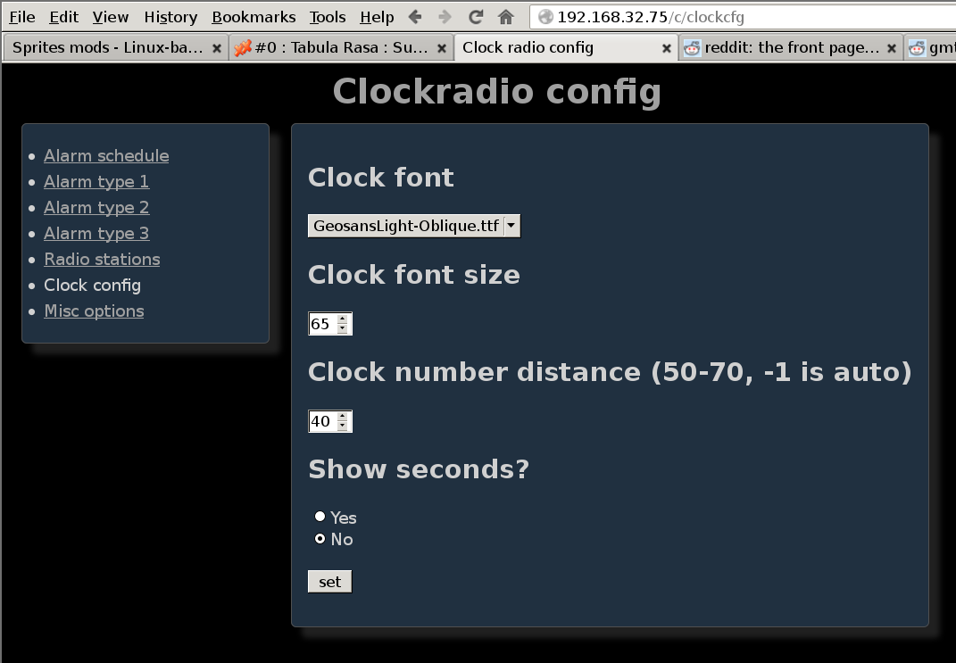Click the browser Forward arrow icon
Image resolution: width=956 pixels, height=663 pixels.
pyautogui.click(x=445, y=17)
